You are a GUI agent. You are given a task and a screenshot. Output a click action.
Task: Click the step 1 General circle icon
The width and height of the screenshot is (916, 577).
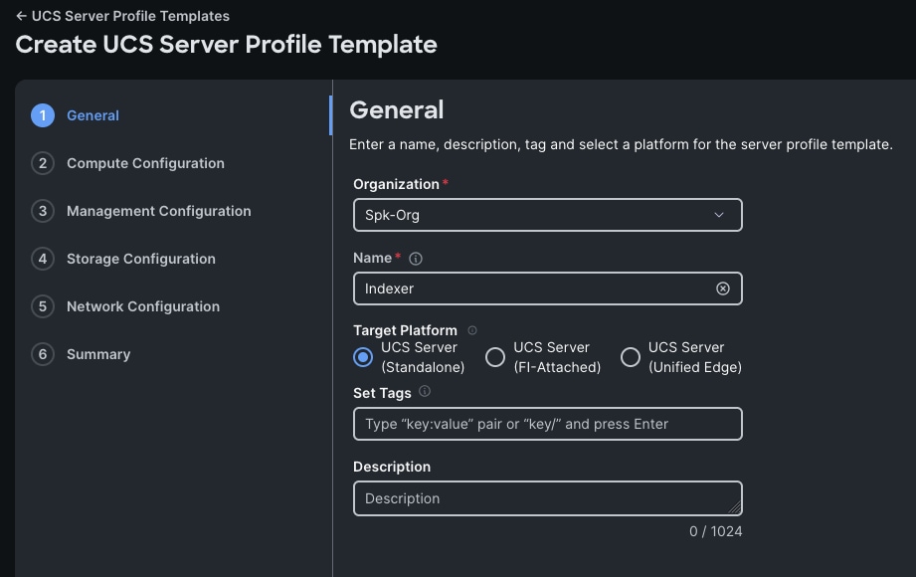(42, 115)
